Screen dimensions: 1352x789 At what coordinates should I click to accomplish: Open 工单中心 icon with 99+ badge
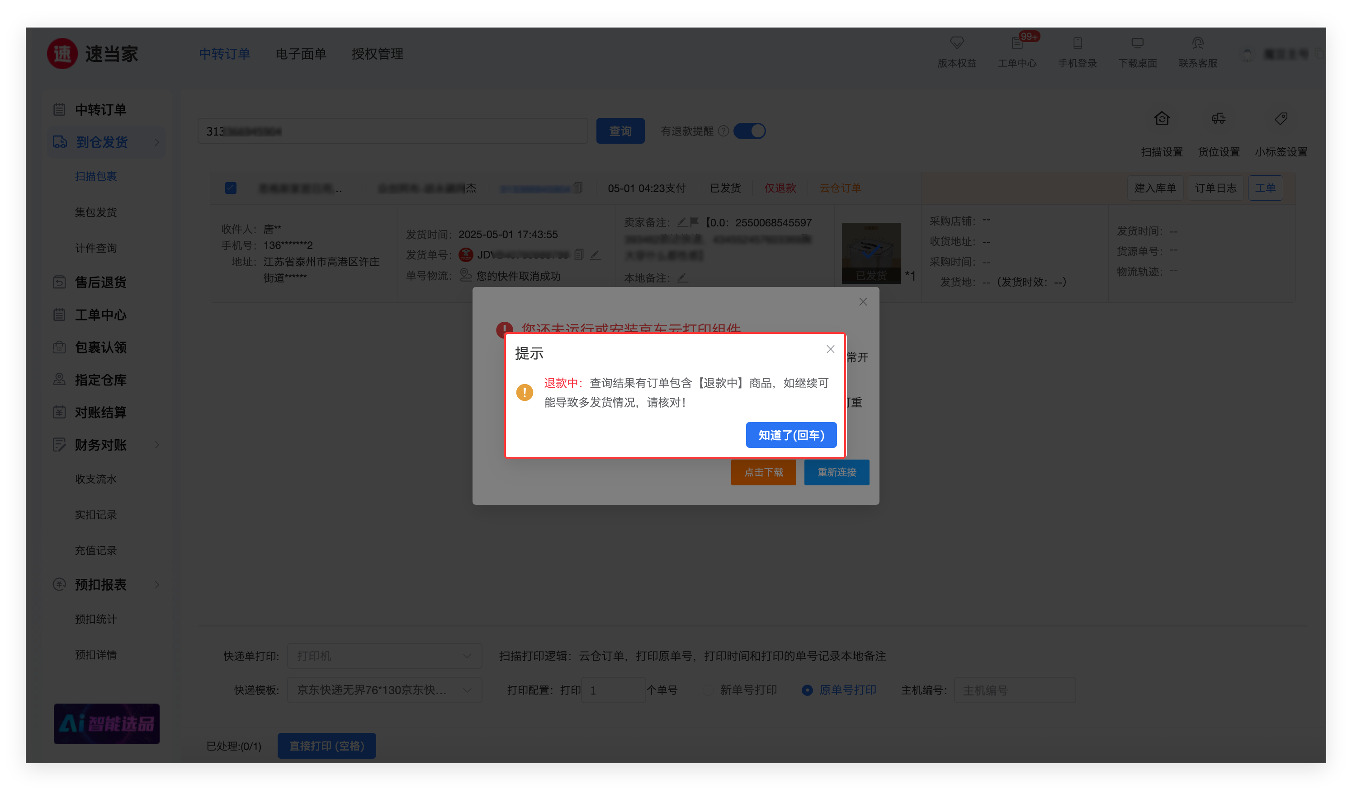(1016, 43)
